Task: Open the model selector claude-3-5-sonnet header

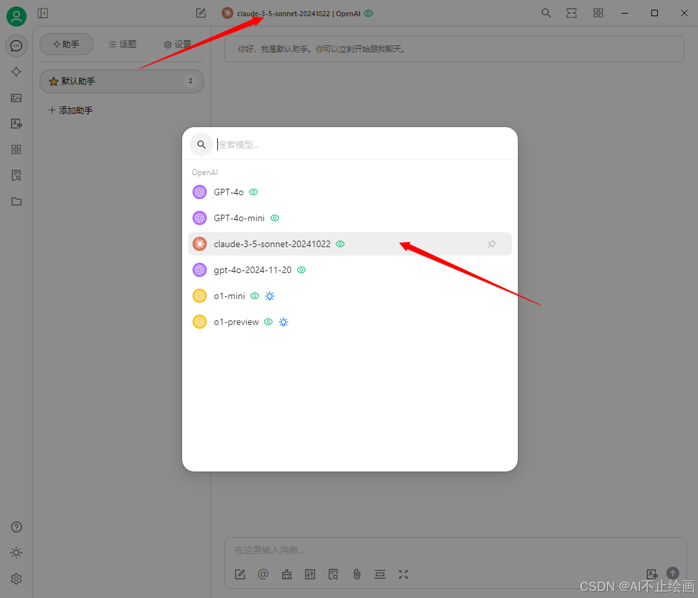Action: [x=297, y=14]
